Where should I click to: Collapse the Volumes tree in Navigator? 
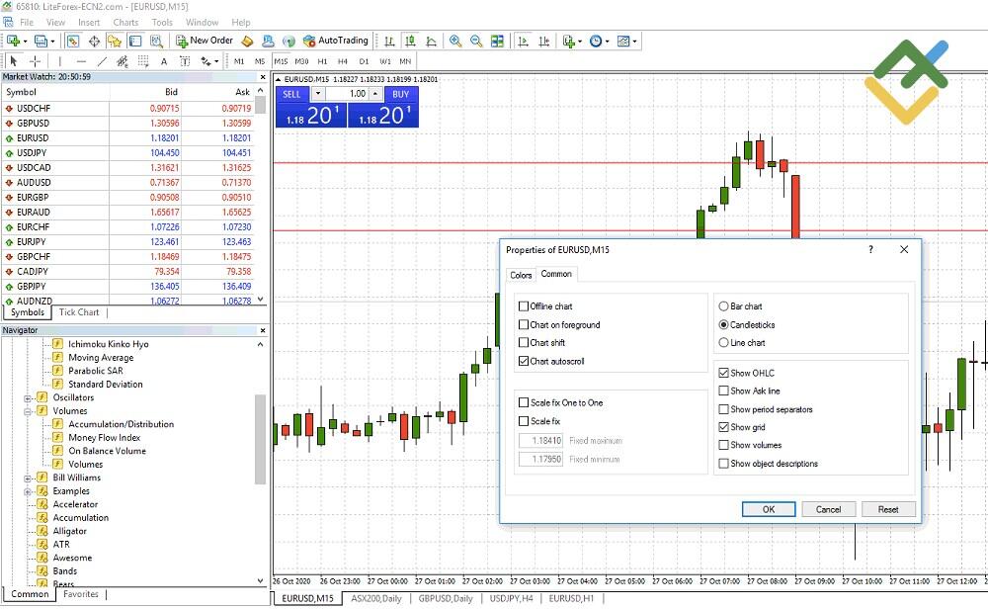pyautogui.click(x=27, y=409)
